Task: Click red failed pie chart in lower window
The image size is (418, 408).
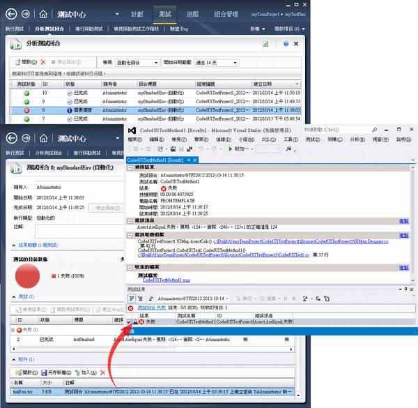Action: (27, 276)
